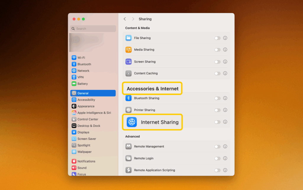The image size is (303, 190).
Task: Click the Screen Sharing icon
Action: point(128,62)
